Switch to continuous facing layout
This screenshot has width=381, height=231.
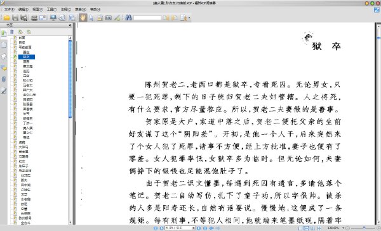click(x=319, y=228)
